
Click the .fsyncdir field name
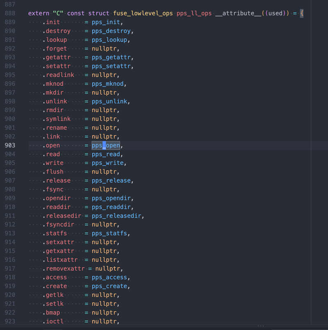tap(58, 225)
